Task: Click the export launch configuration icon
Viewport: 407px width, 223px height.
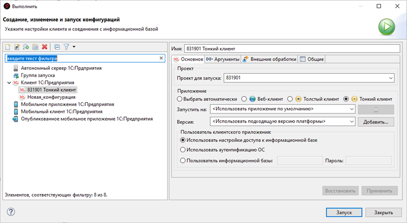Action: point(26,47)
